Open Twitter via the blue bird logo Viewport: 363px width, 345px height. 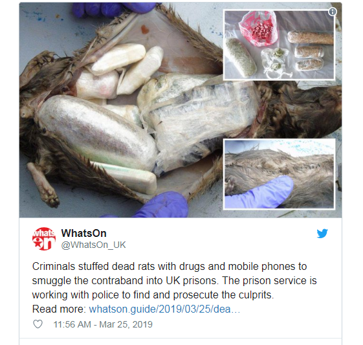click(322, 234)
